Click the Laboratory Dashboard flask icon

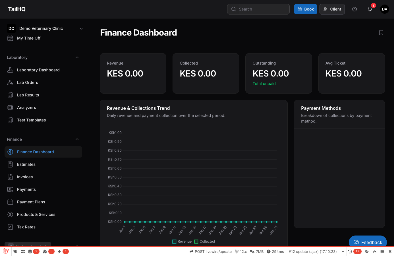tap(10, 70)
